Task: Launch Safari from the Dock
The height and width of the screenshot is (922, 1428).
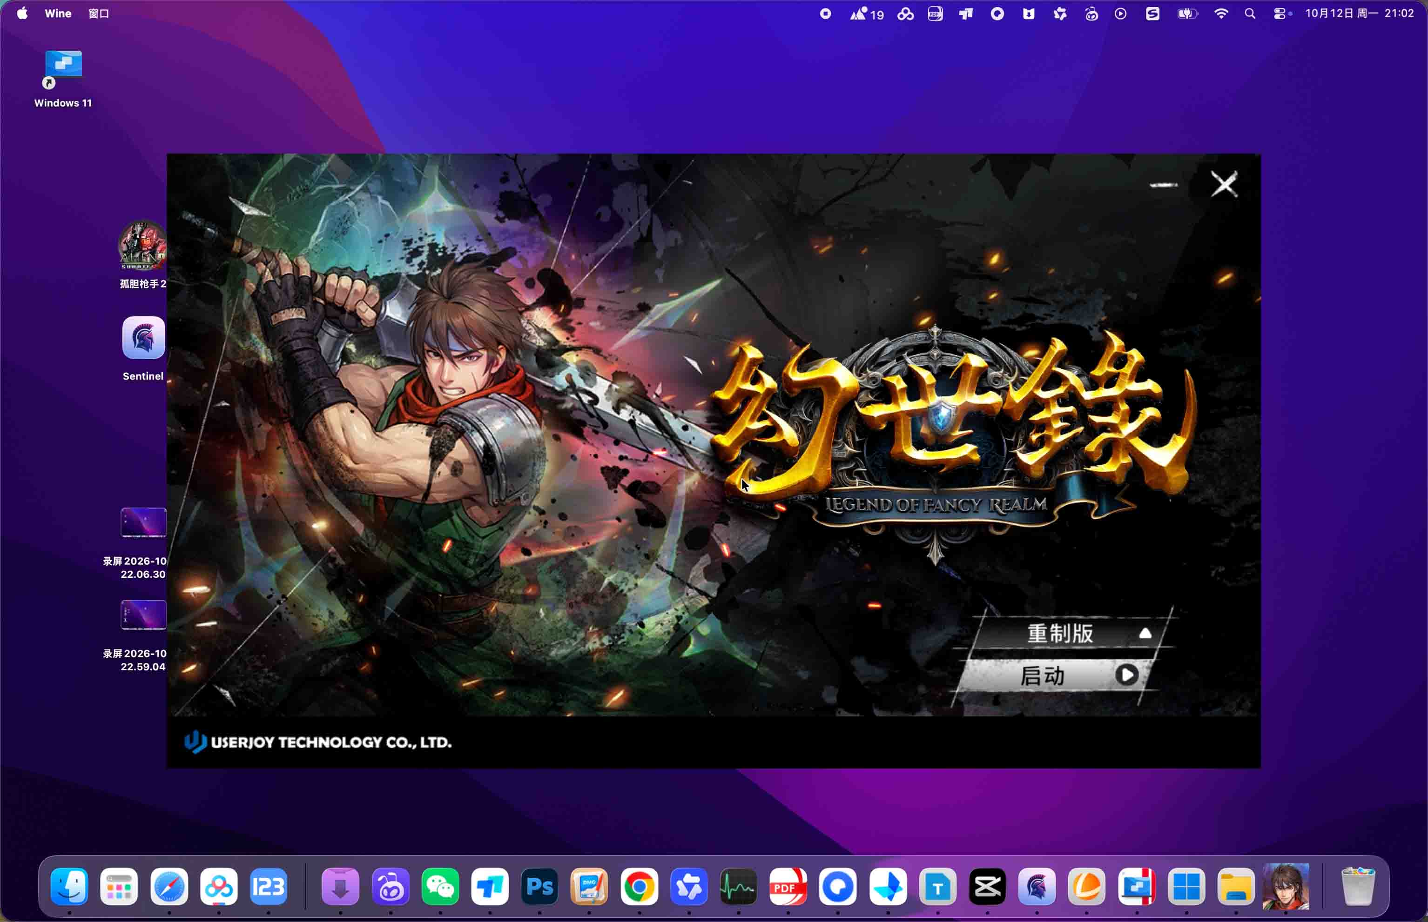Action: (169, 886)
